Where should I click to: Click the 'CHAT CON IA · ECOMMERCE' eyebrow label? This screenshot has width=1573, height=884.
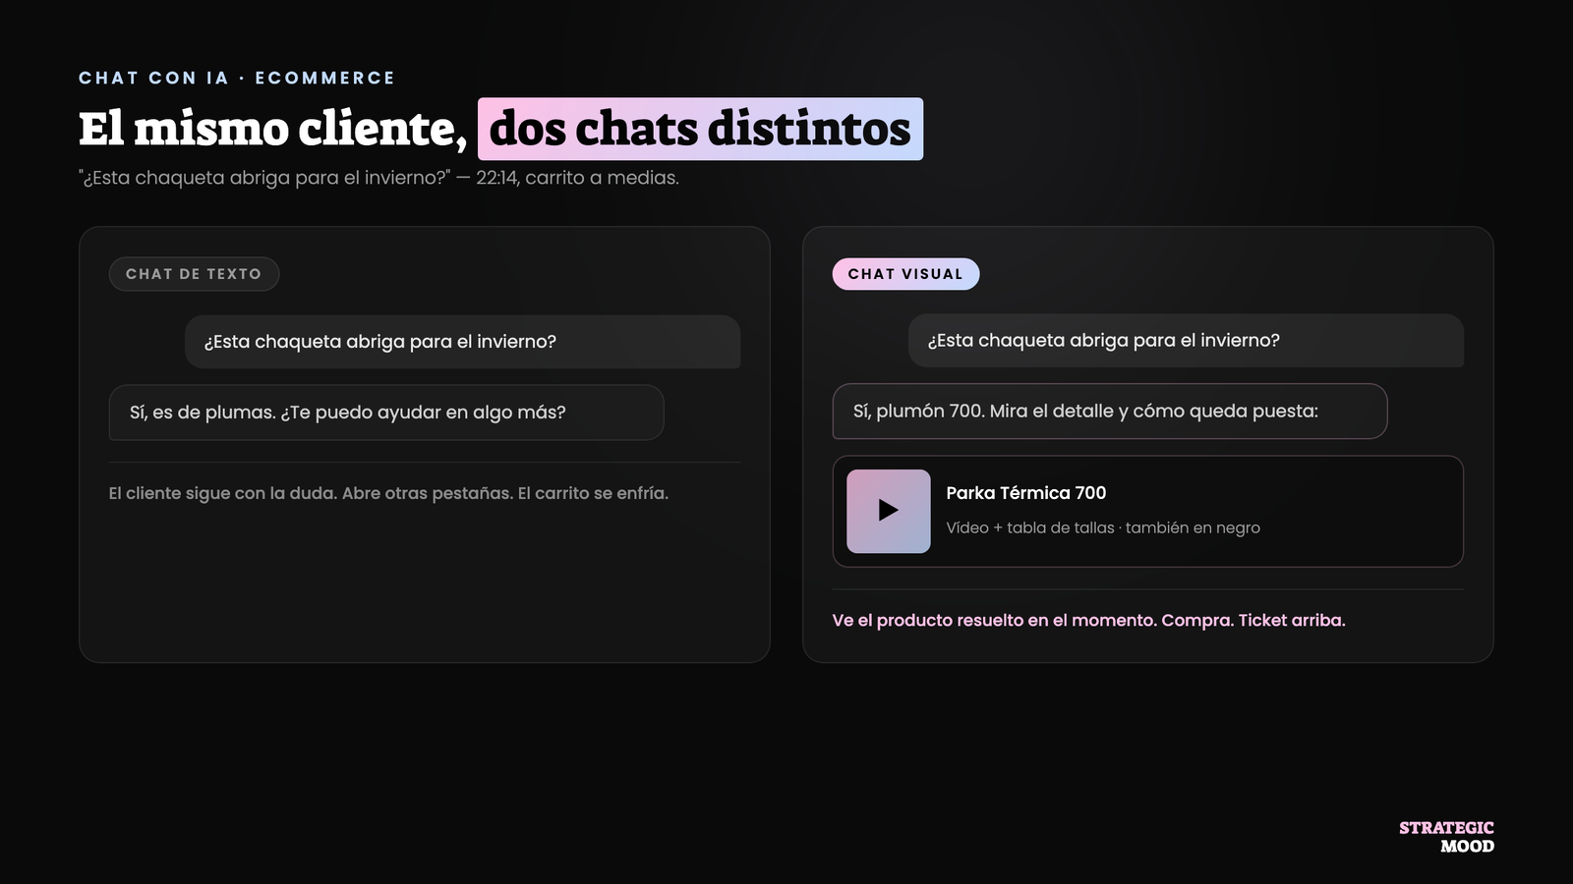pos(237,78)
